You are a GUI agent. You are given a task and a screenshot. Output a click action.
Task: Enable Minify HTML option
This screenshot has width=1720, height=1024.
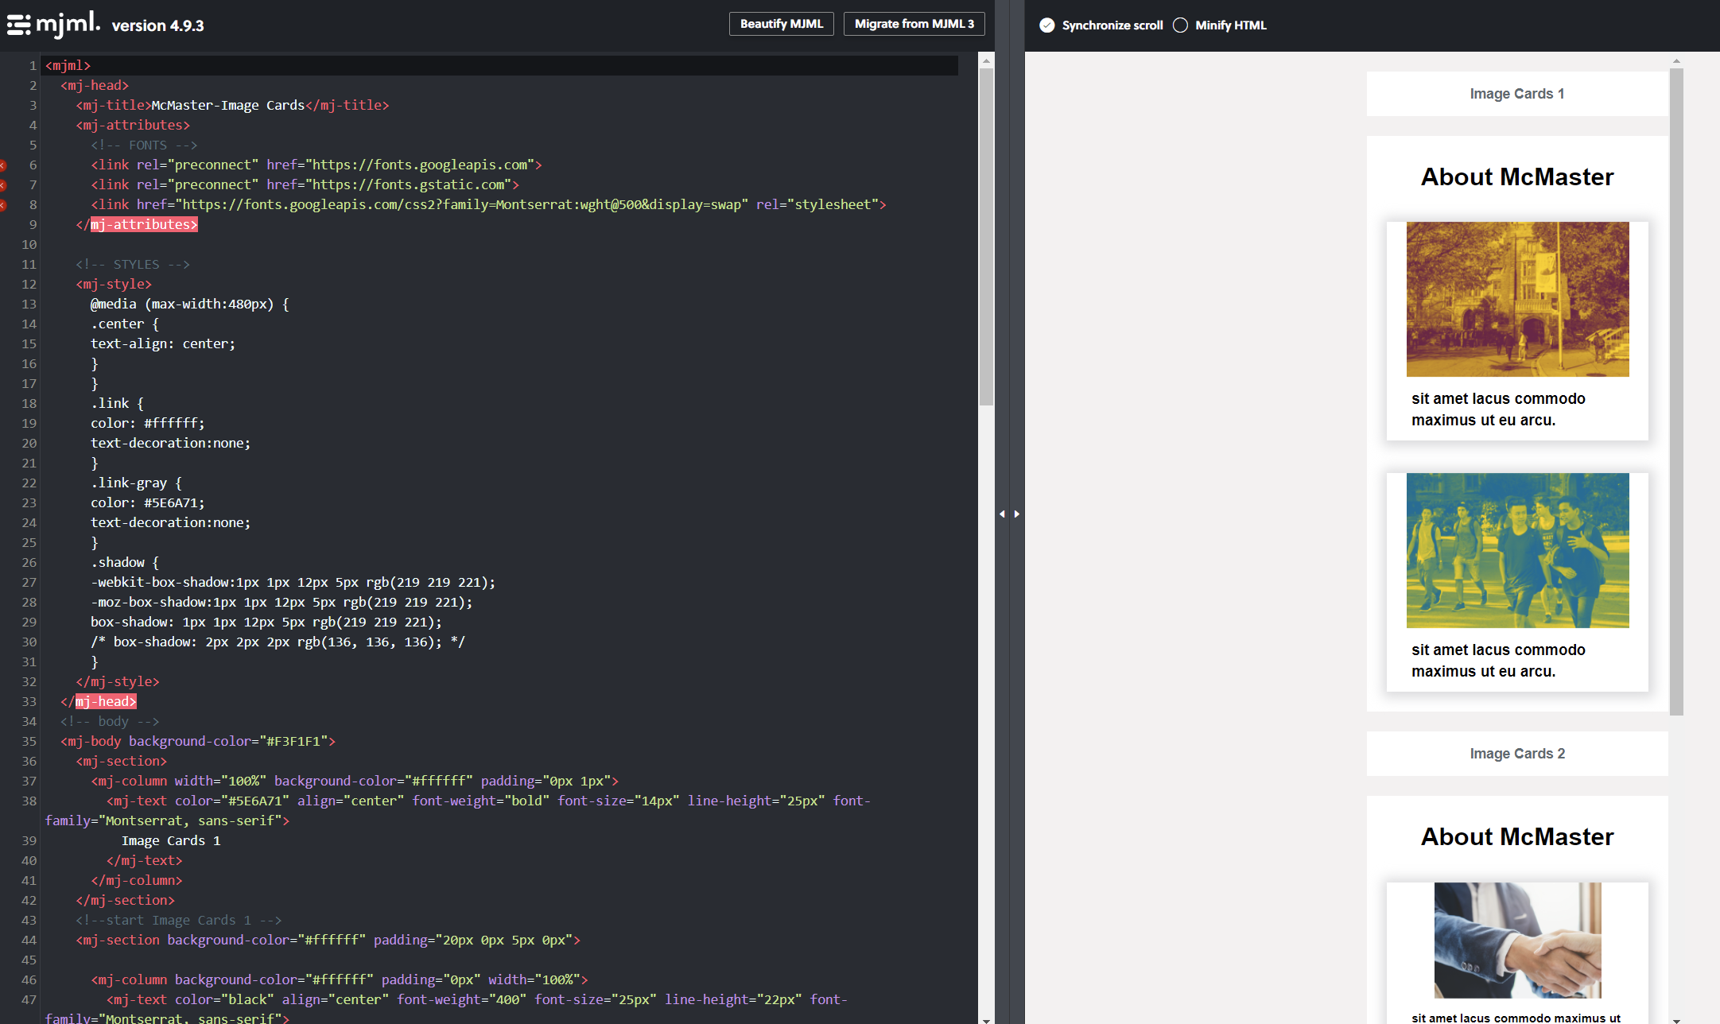tap(1181, 25)
